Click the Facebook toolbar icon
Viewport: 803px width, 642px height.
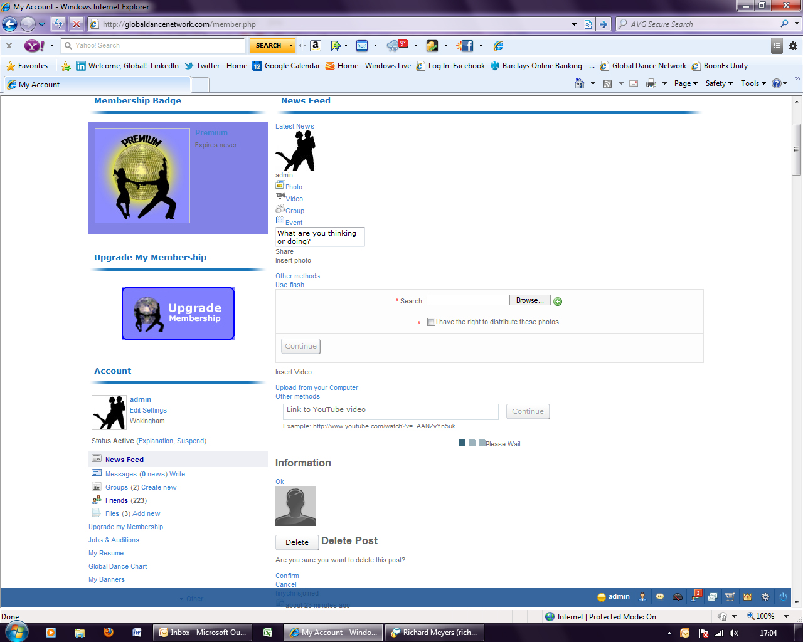click(465, 46)
